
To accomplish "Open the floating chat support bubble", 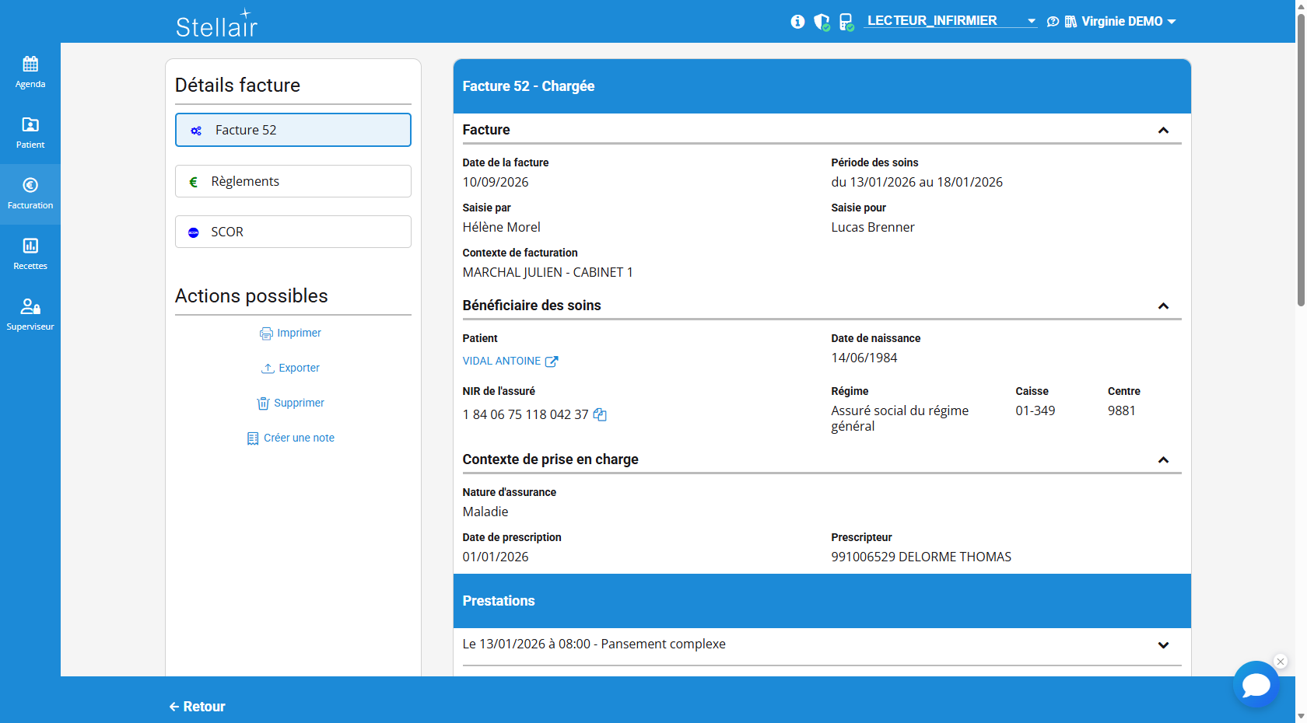I will click(x=1256, y=684).
